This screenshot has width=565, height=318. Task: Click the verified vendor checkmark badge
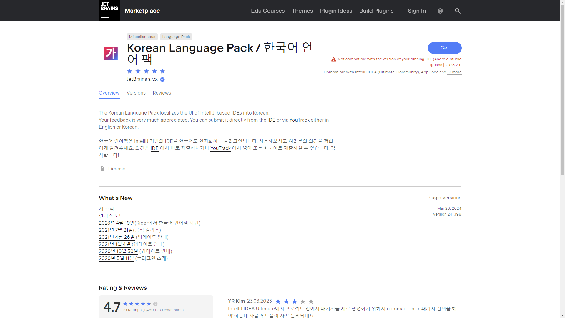pyautogui.click(x=162, y=79)
